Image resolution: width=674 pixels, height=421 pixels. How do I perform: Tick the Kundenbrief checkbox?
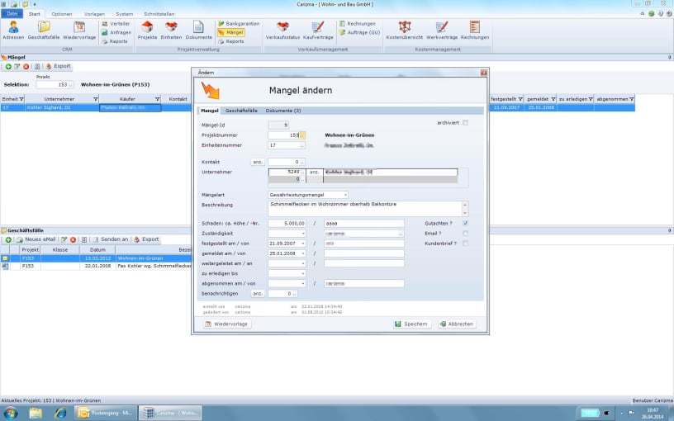tap(465, 244)
